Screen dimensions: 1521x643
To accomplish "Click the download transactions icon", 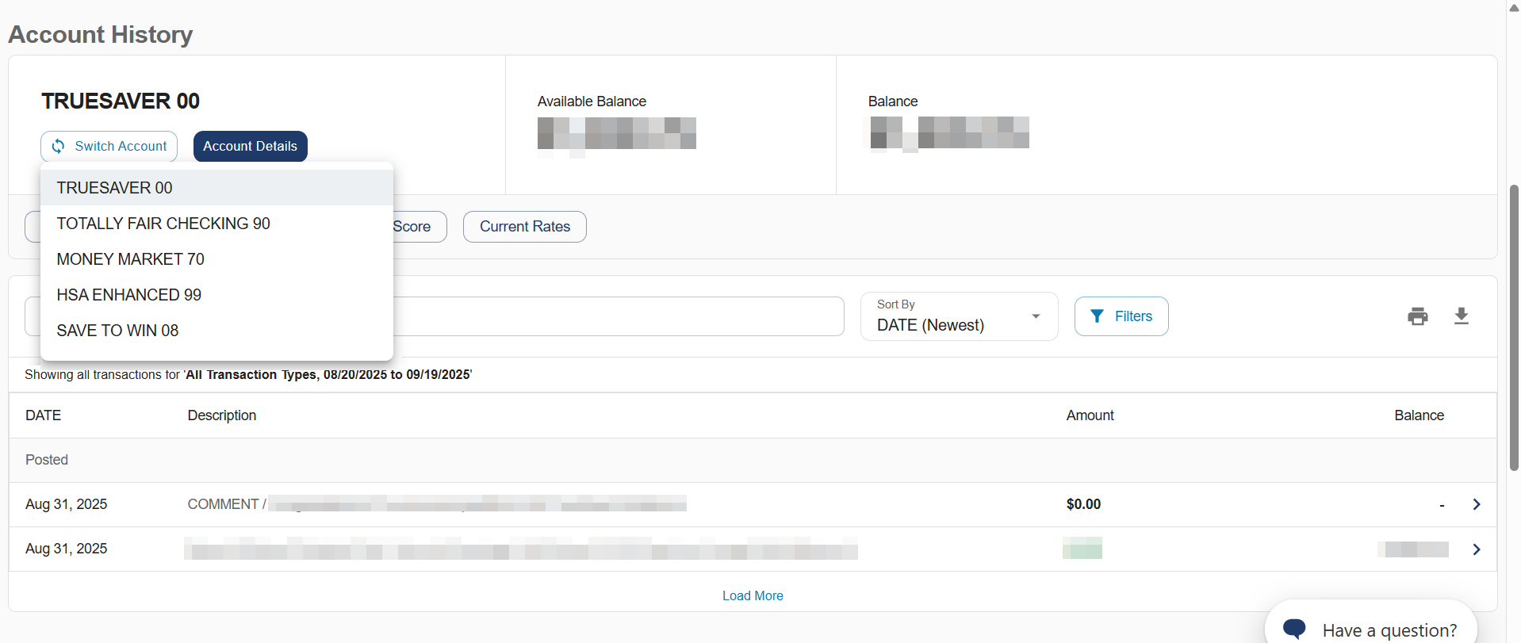I will pos(1461,316).
